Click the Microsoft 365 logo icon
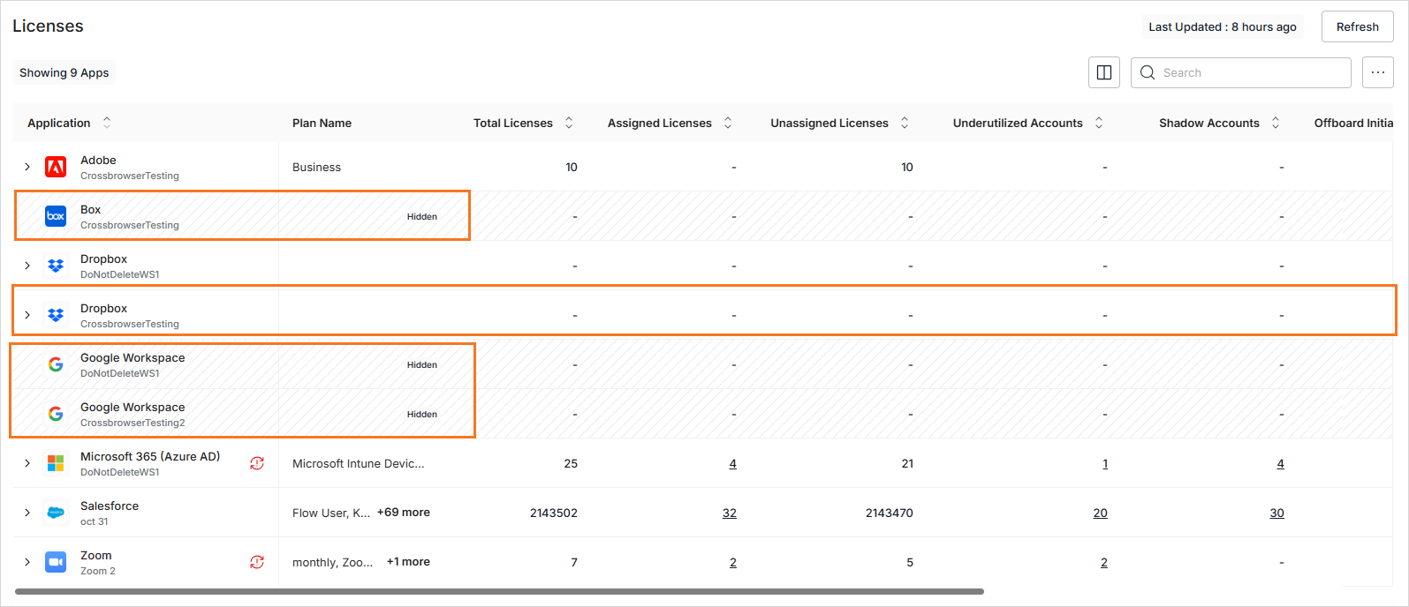 coord(56,463)
